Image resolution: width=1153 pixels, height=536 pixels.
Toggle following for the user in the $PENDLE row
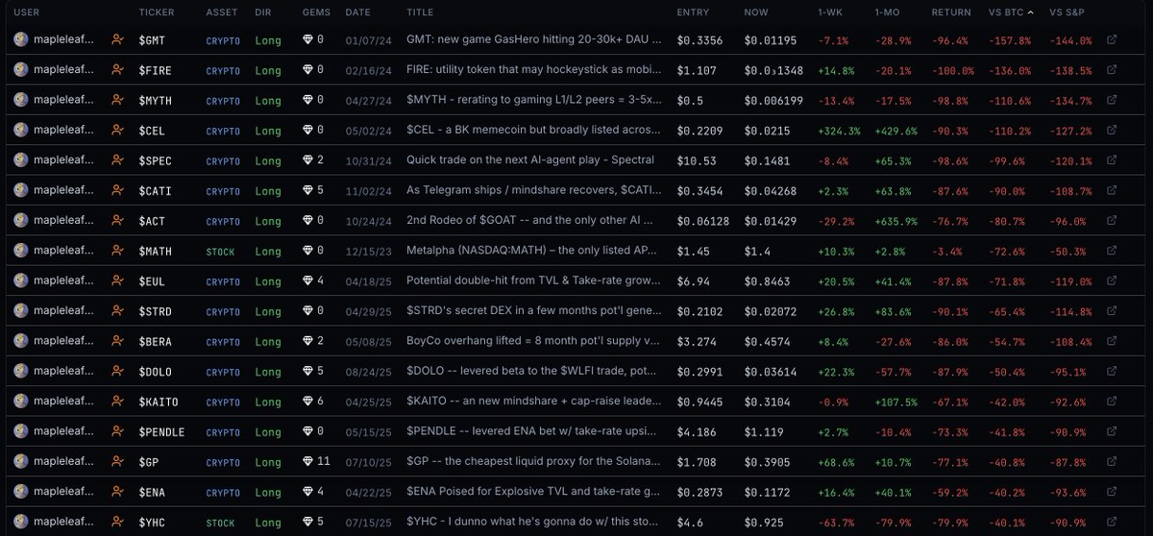click(x=118, y=431)
